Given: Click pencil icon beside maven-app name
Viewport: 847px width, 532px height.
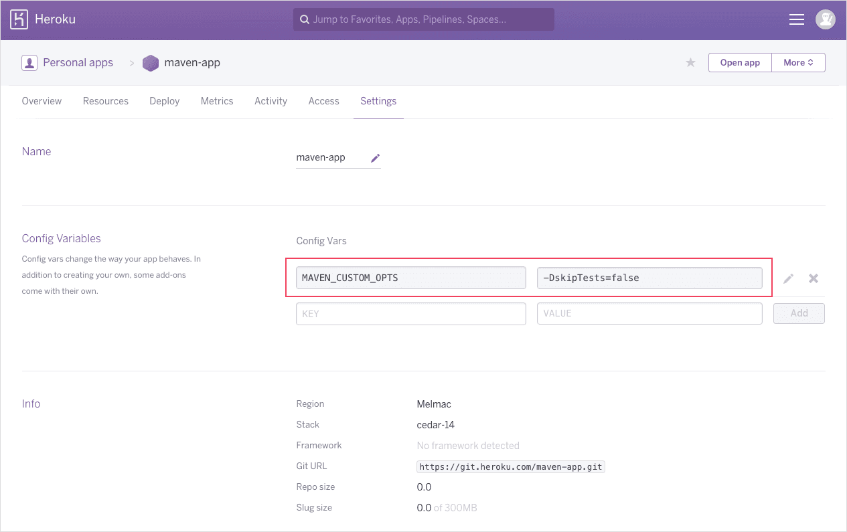Looking at the screenshot, I should (375, 158).
